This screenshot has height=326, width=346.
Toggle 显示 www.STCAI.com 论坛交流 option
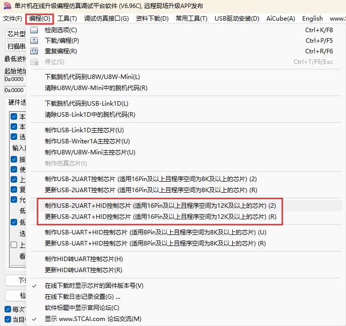[x=93, y=319]
